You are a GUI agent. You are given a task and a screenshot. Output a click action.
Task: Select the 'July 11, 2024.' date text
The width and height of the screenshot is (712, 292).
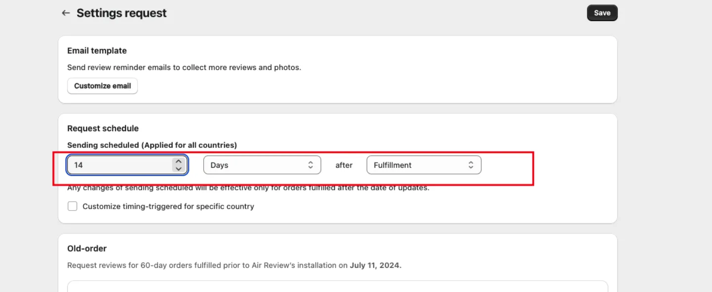(376, 265)
